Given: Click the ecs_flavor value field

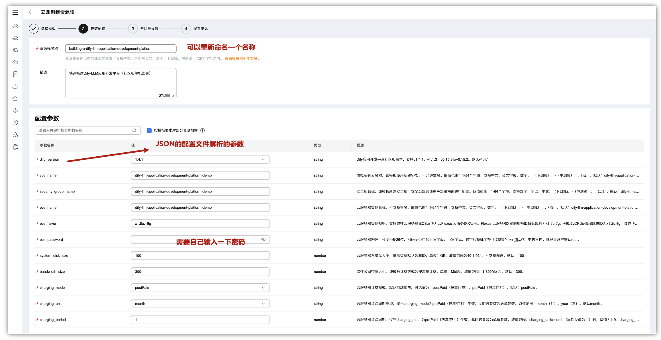Looking at the screenshot, I should pos(200,224).
